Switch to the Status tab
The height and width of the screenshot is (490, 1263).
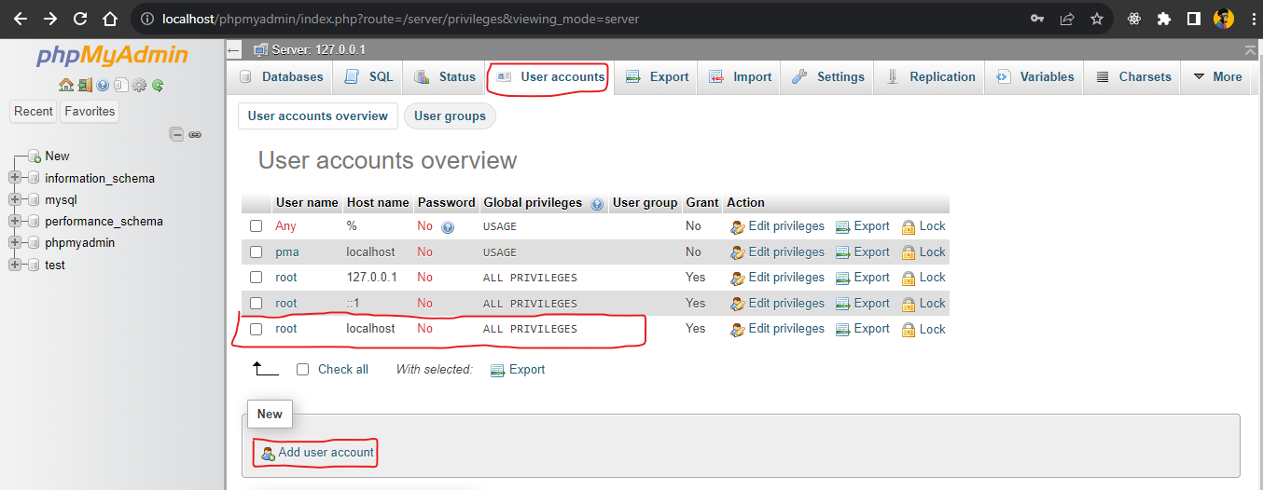[x=445, y=77]
